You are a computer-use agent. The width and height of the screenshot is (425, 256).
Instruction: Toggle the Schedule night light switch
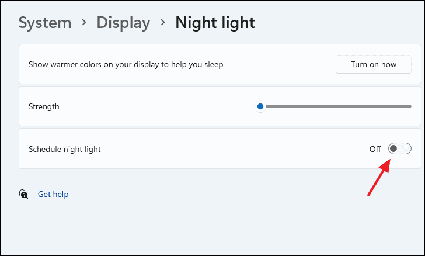(400, 149)
